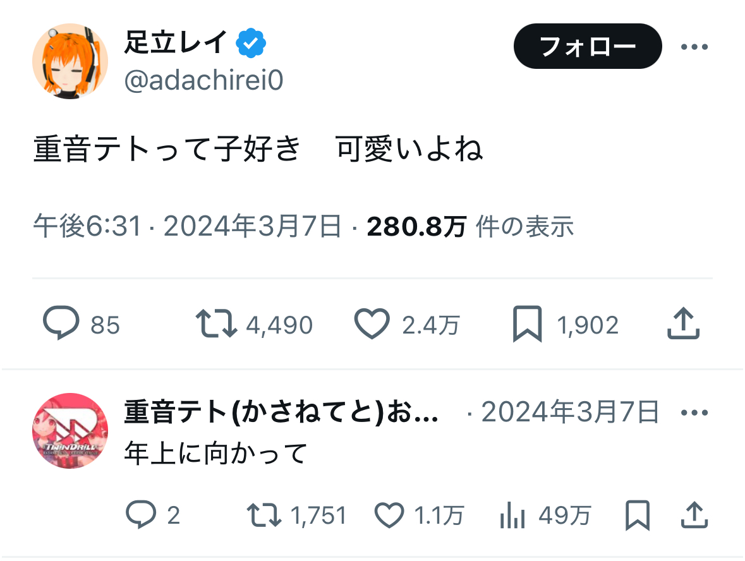Open the 午後6:31 · 2024年3月7日 timestamp
745x561 pixels.
tap(188, 226)
